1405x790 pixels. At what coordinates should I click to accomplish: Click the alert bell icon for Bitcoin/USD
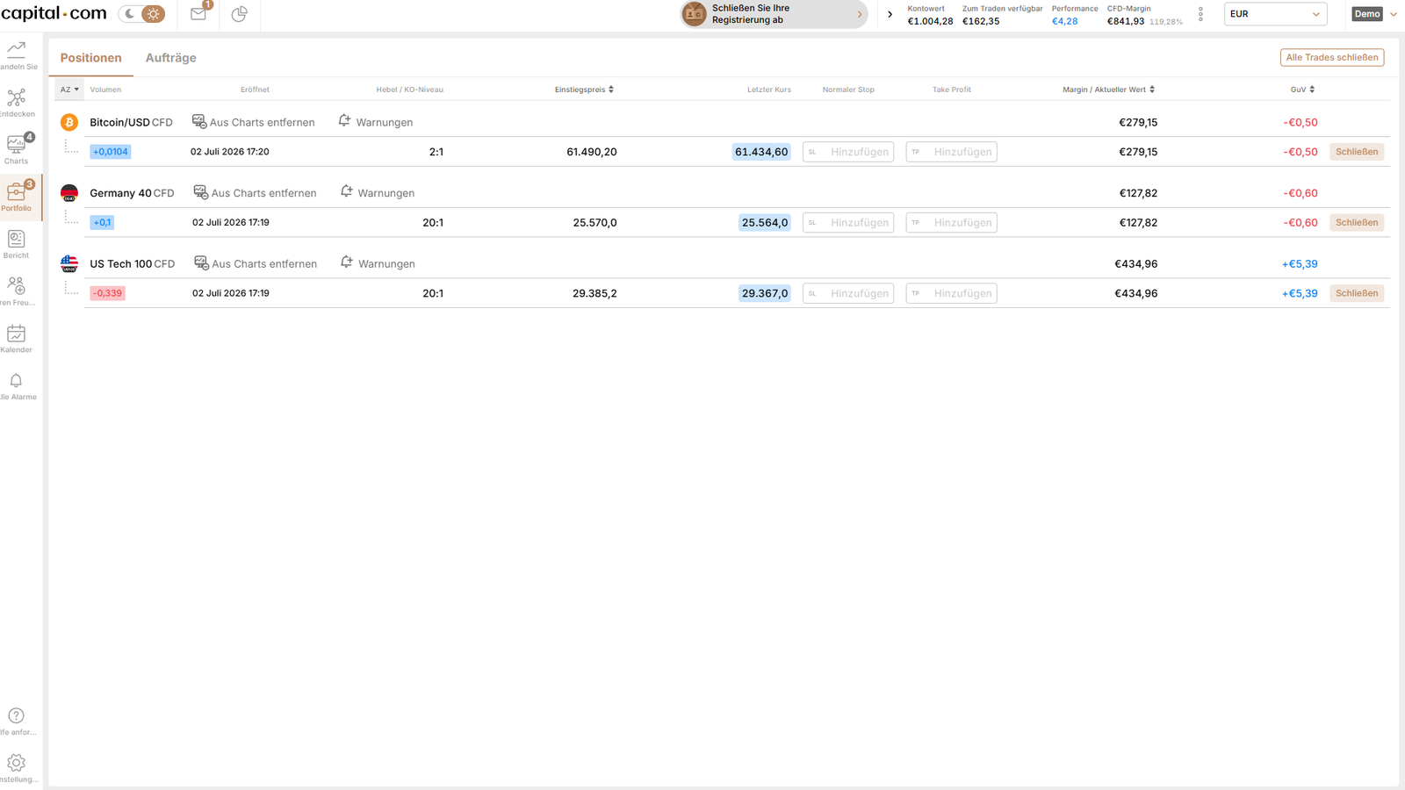[344, 120]
